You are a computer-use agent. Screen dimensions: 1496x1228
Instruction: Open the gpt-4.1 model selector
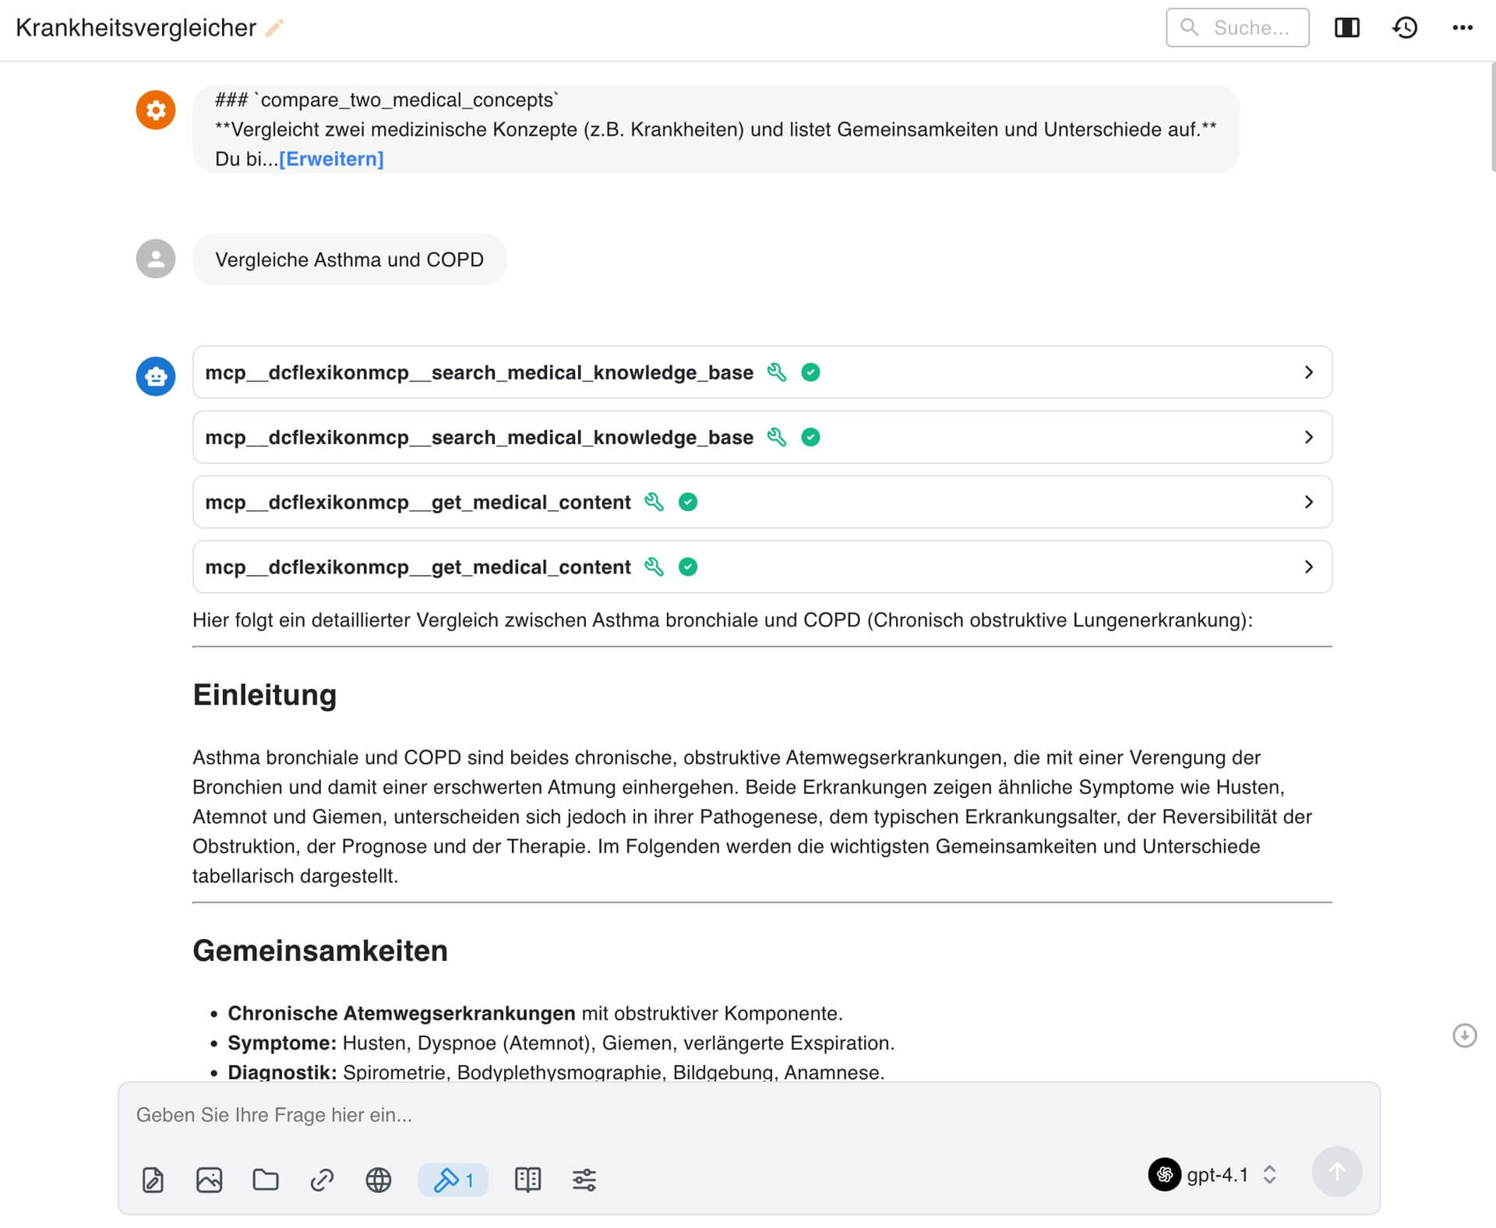click(x=1217, y=1174)
